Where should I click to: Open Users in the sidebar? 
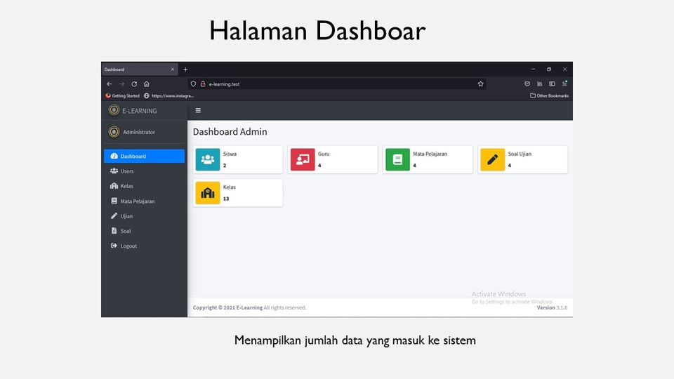(144, 171)
